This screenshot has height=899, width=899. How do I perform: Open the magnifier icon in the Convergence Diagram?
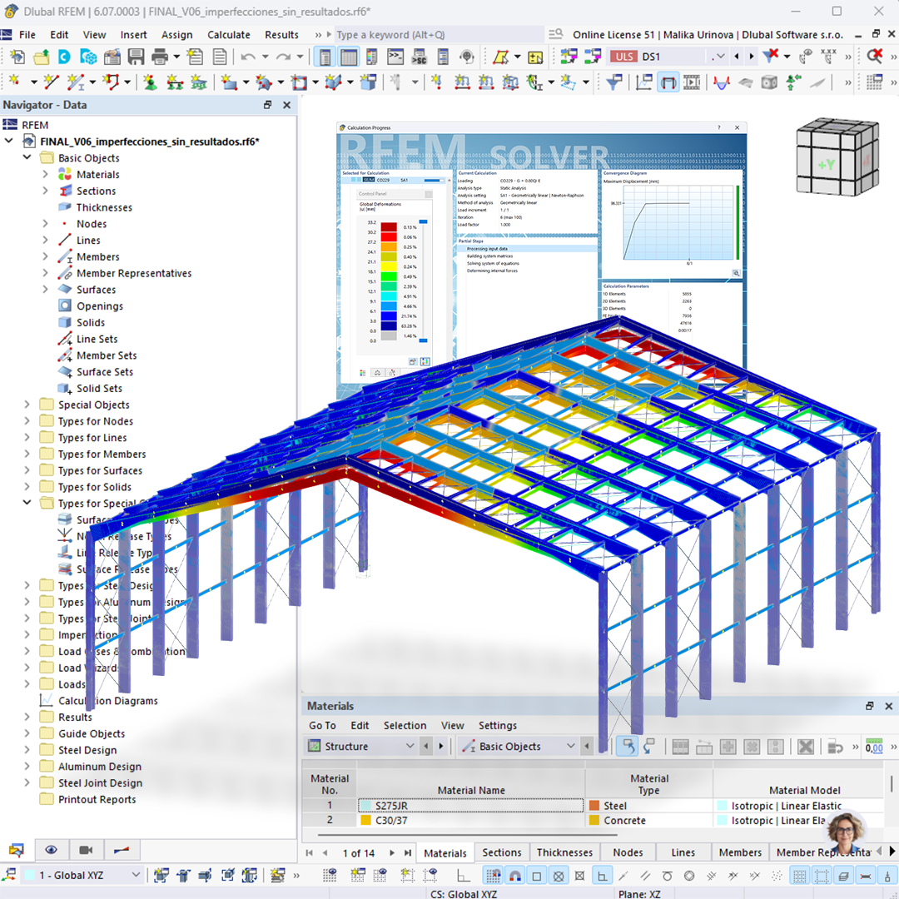click(736, 272)
